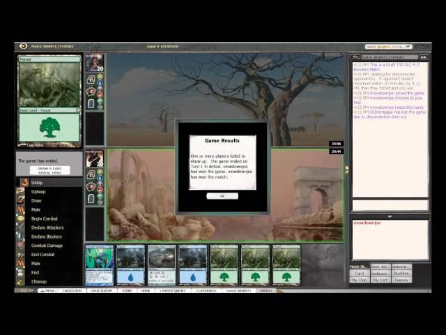Open the Limited Queues tab

pos(173,290)
